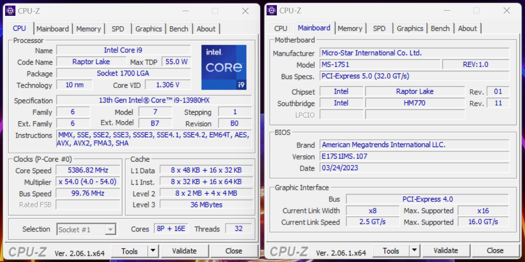525x262 pixels.
Task: Click Close button in right CPU-Z window
Action: coord(495,250)
